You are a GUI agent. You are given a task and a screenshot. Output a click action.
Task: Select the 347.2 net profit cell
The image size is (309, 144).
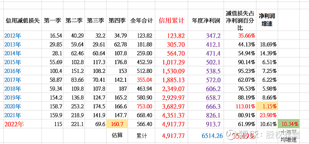206,35
